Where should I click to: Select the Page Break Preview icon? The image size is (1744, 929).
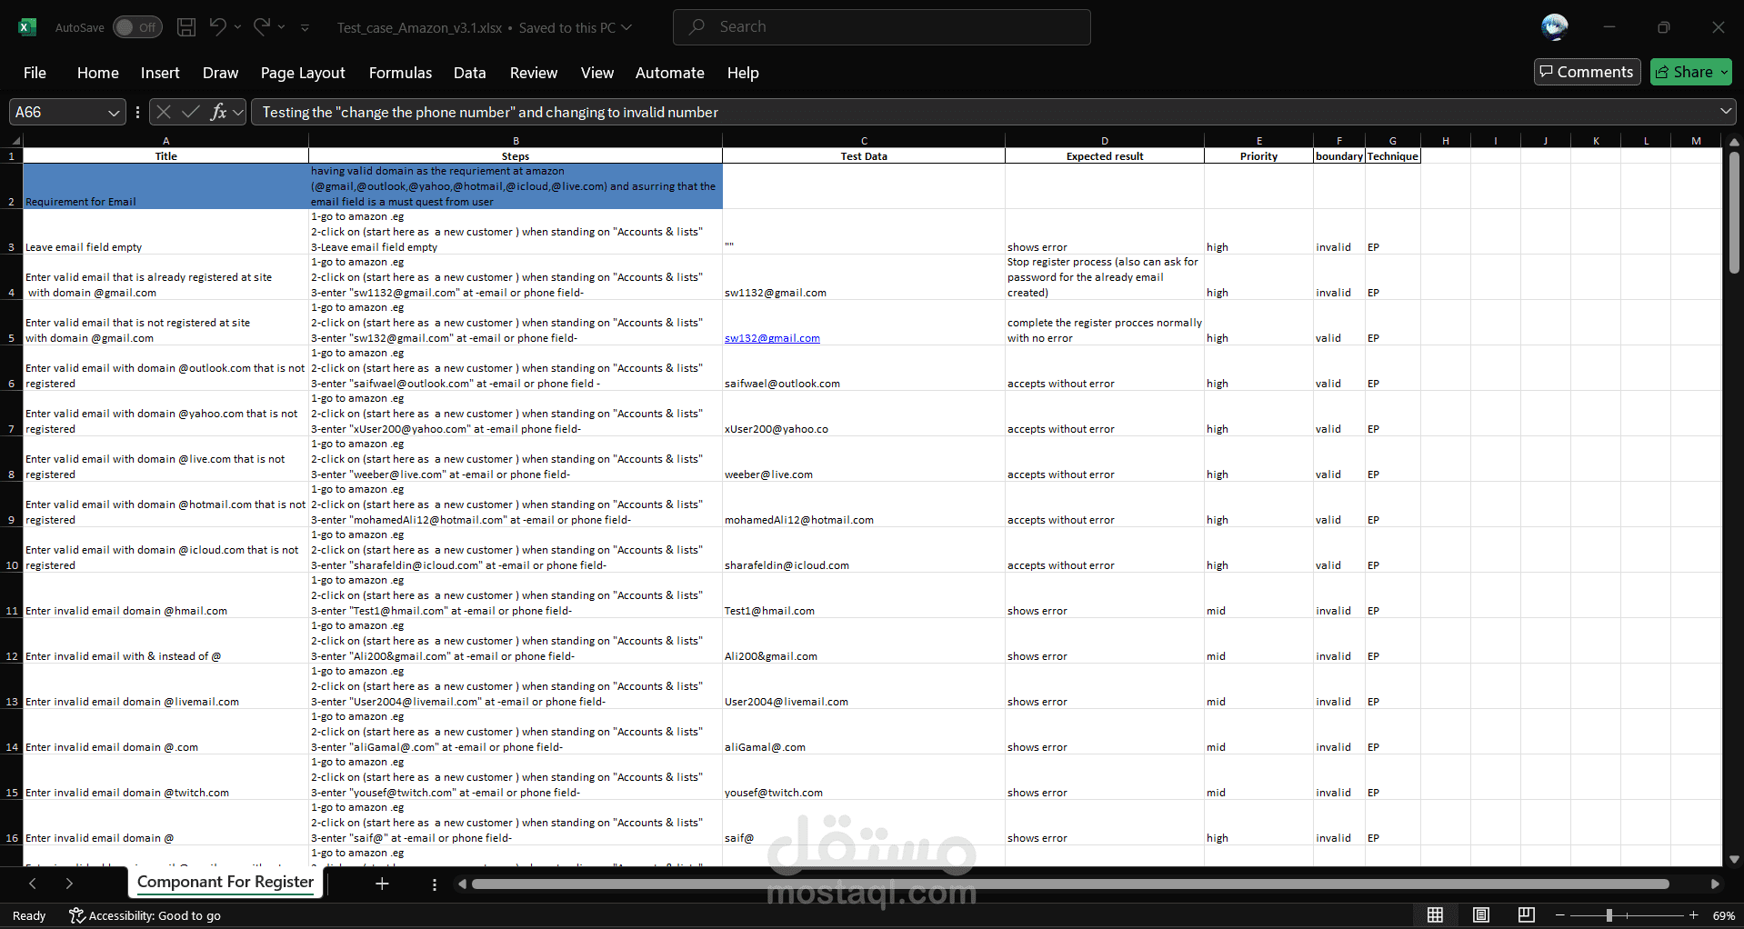(1528, 915)
